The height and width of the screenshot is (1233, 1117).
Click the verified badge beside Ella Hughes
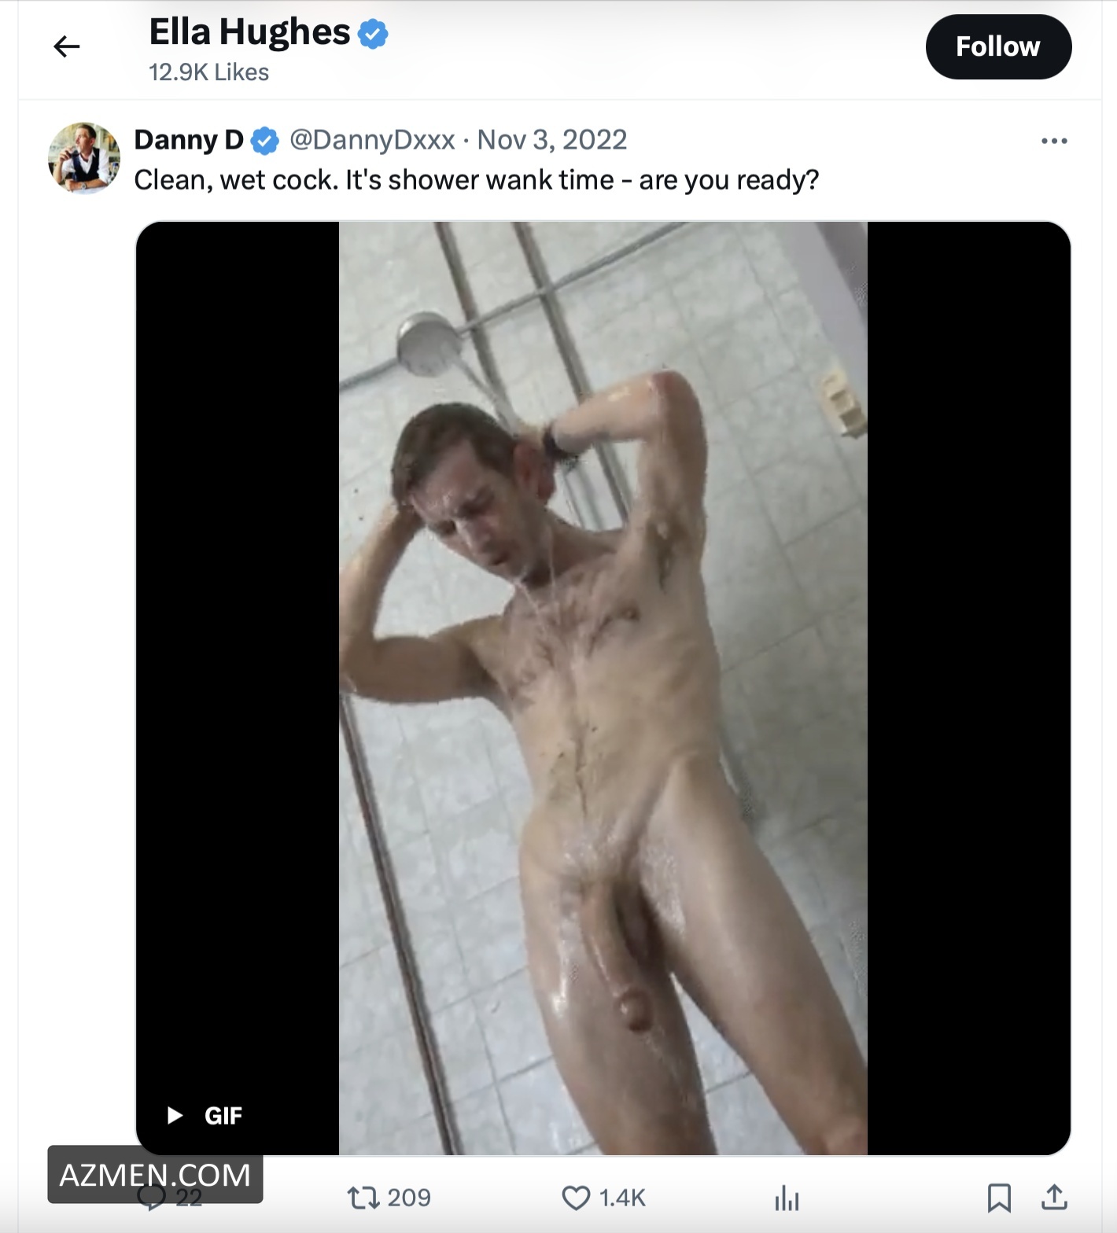(373, 34)
